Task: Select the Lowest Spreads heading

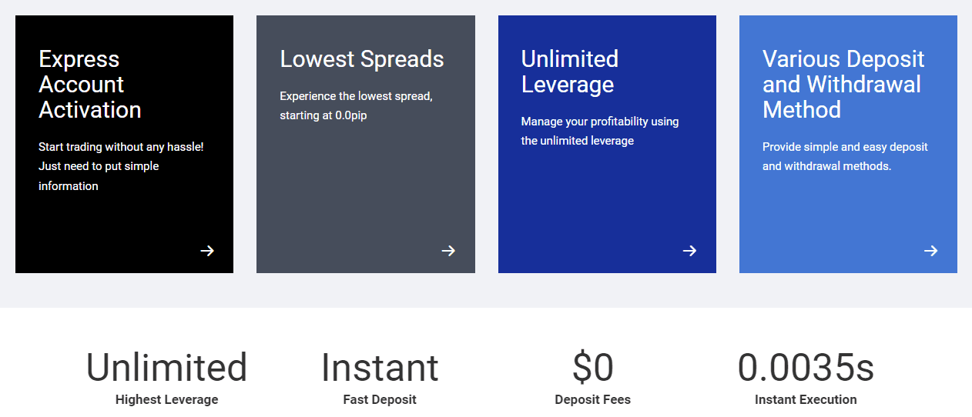Action: click(362, 59)
